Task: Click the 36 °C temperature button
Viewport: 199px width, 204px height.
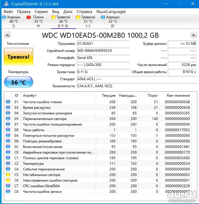Action: (19, 82)
